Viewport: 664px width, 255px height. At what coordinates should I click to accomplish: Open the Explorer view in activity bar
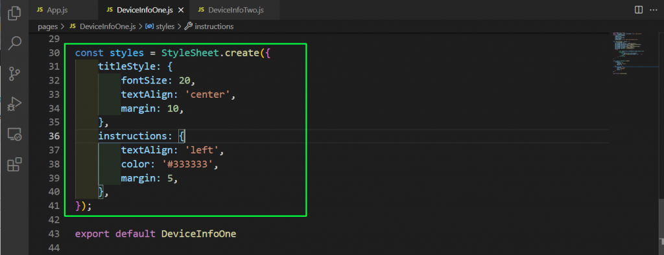[14, 13]
